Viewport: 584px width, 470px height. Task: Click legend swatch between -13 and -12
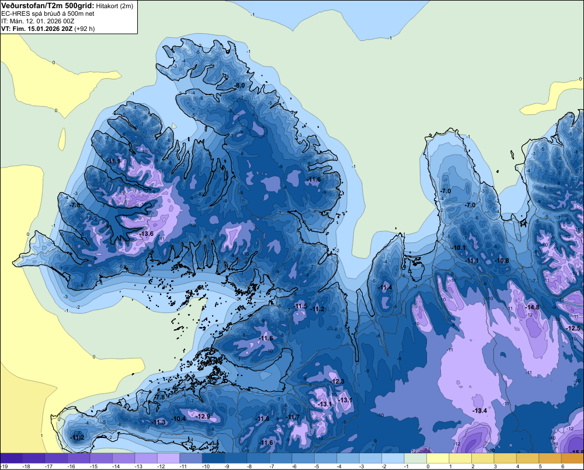146,458
